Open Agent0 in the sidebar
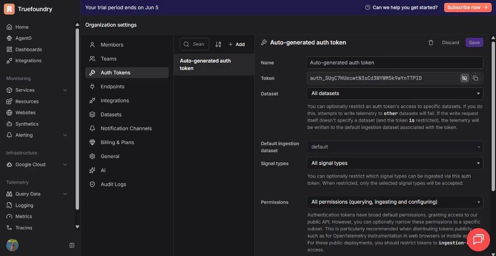Screen dimensions: 496x256 pos(23,38)
